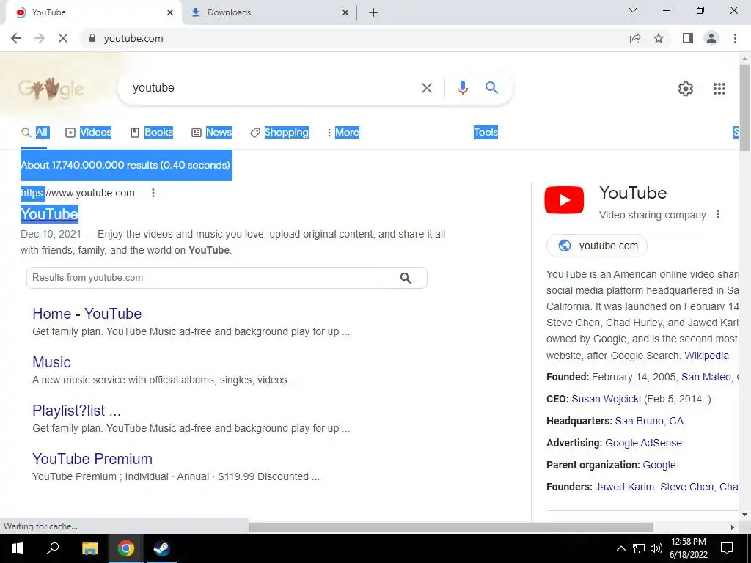Click the blue search magnifier icon
The width and height of the screenshot is (751, 563).
point(491,88)
